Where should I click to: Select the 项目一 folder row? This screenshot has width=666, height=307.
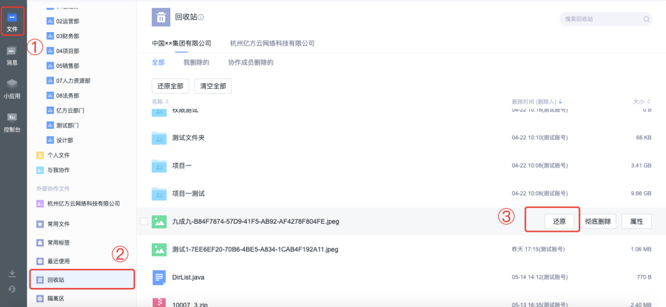coord(401,166)
